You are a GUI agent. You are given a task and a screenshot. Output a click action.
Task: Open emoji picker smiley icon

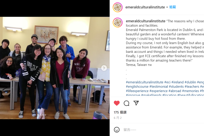117,130
